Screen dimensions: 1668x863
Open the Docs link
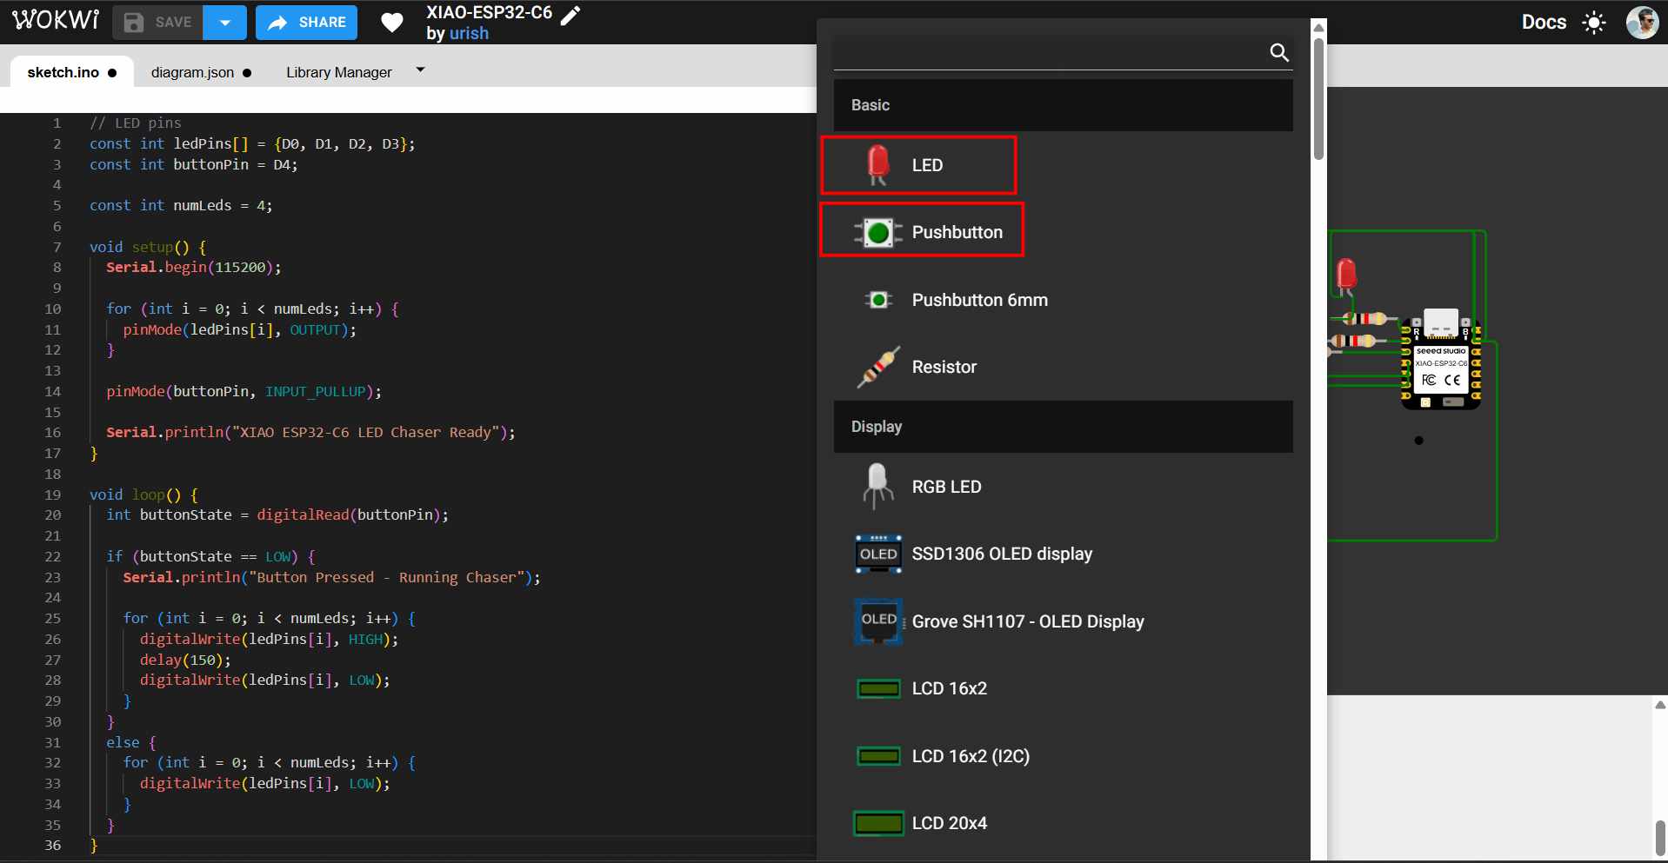1544,23
